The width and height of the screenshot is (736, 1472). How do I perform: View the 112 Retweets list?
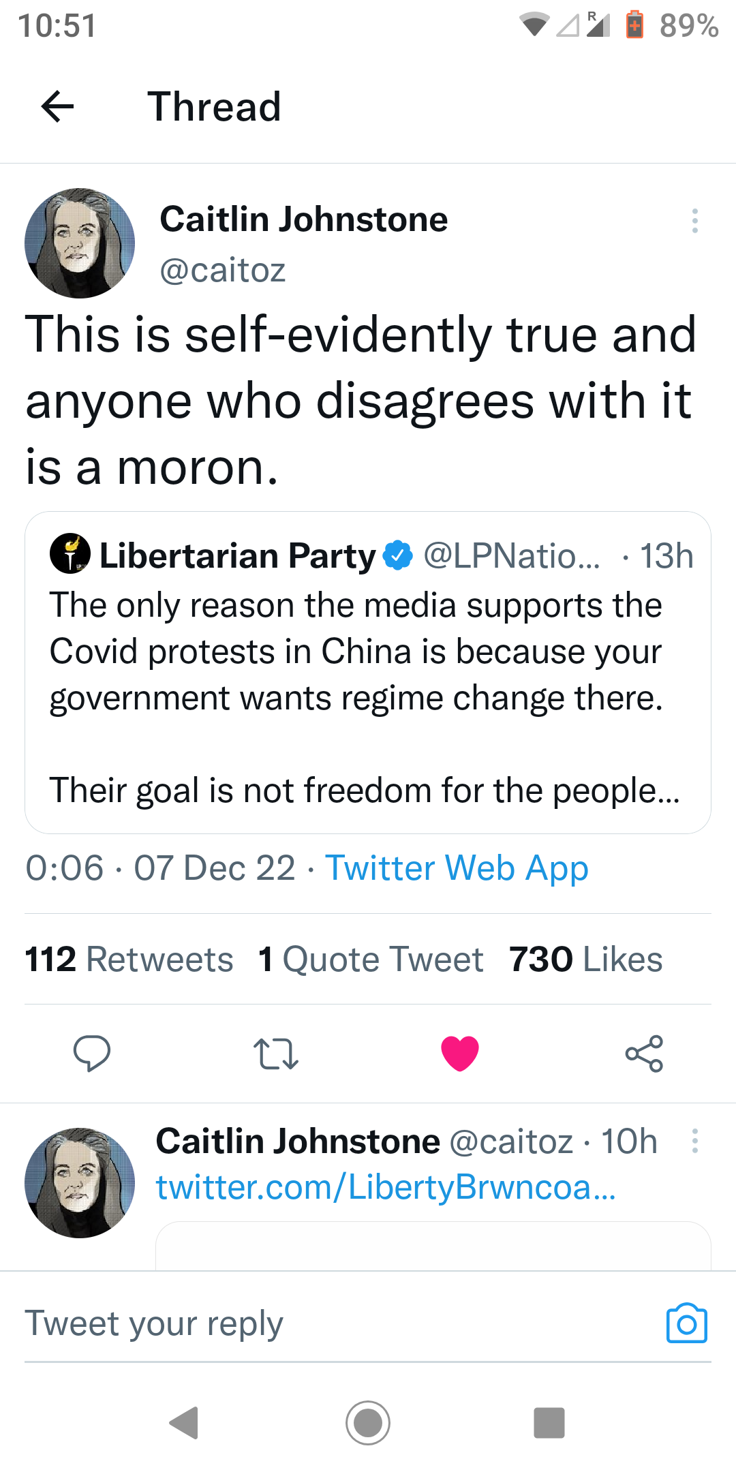129,960
